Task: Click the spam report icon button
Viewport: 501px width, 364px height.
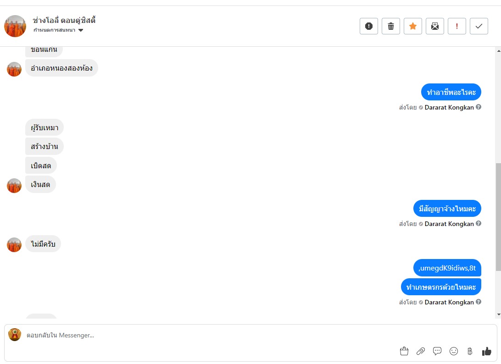Action: (369, 26)
